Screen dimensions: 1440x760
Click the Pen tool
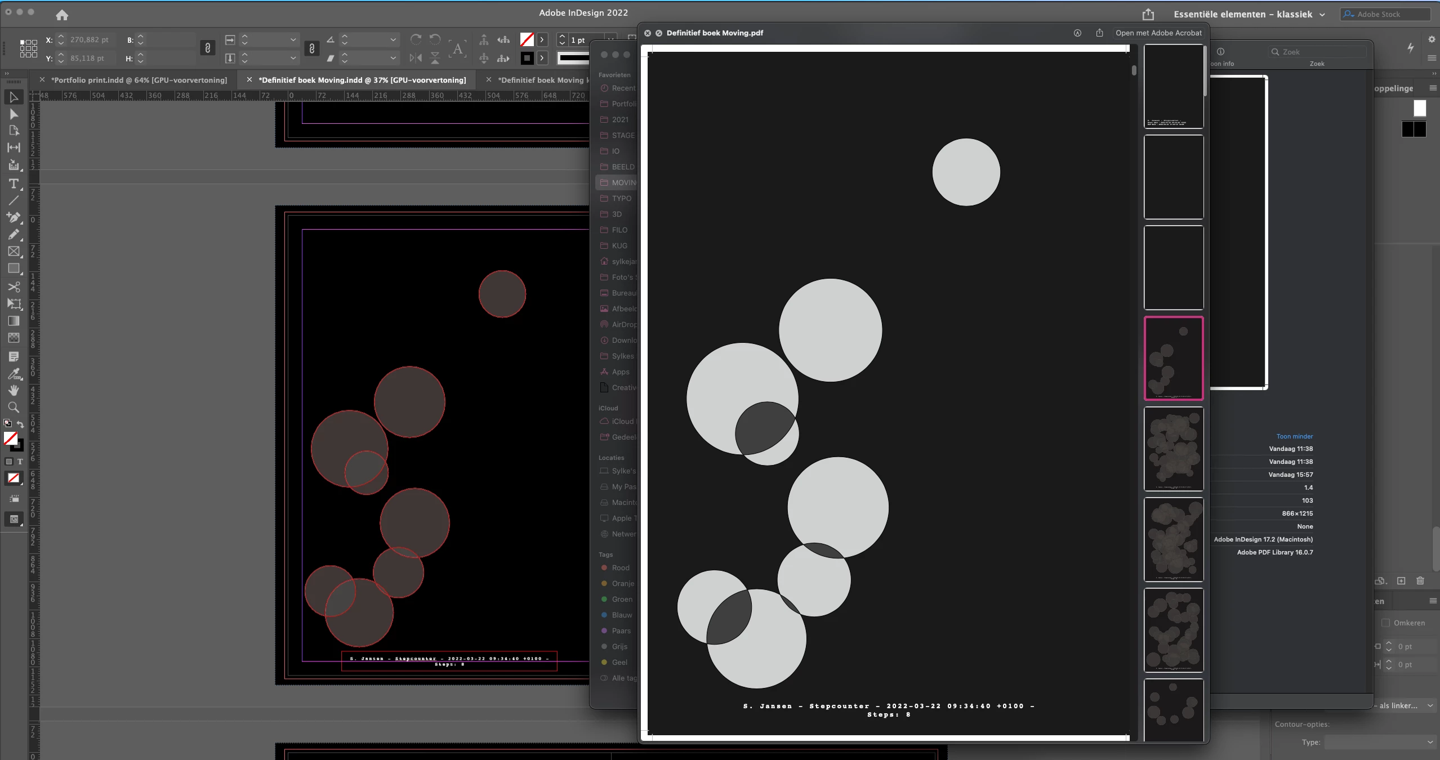[14, 217]
